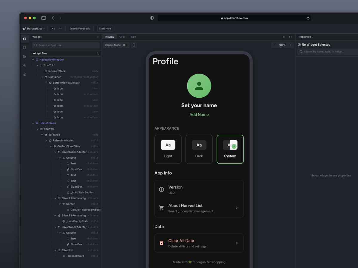
Task: Click the red trash delete icon
Action: point(161,243)
